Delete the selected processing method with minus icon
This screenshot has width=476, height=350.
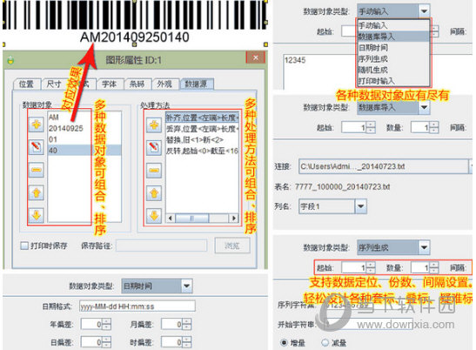pyautogui.click(x=154, y=170)
